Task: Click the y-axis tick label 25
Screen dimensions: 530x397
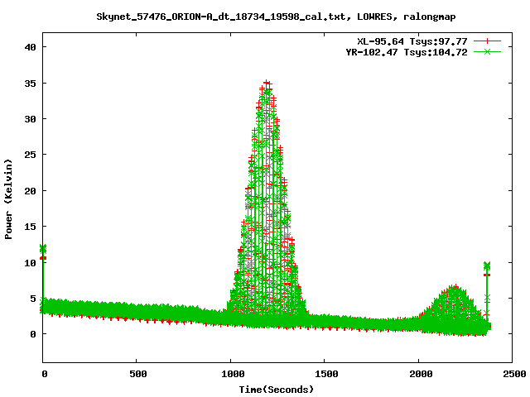Action: [x=30, y=155]
